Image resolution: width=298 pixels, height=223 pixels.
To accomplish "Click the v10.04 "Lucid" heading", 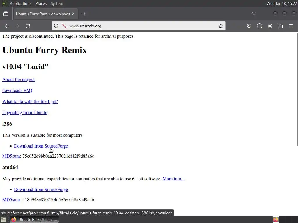I will (x=25, y=66).
